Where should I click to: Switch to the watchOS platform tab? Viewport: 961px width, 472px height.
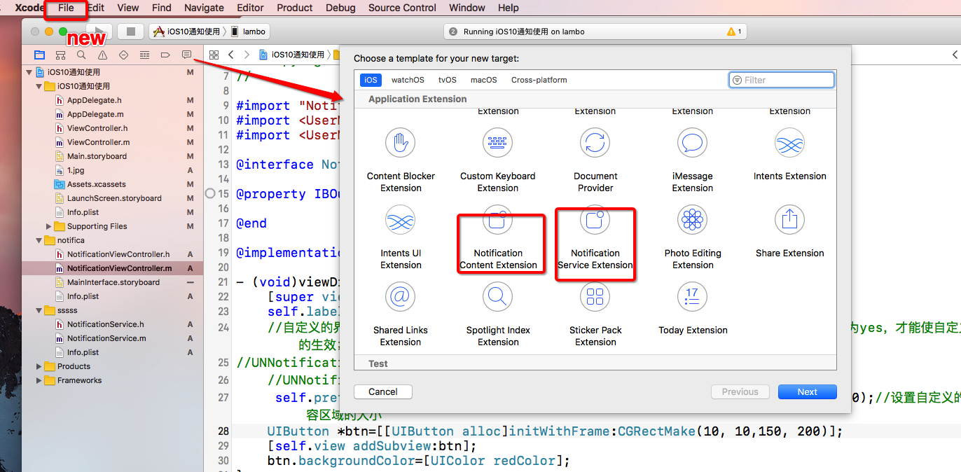point(408,80)
